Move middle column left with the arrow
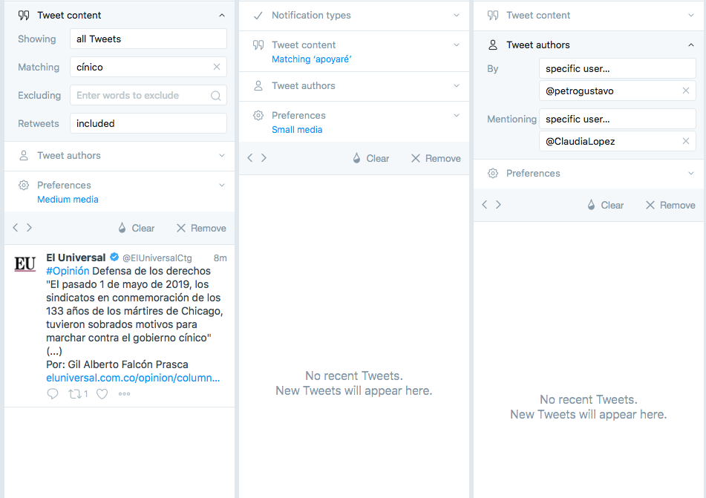Viewport: 706px width, 498px height. [250, 158]
